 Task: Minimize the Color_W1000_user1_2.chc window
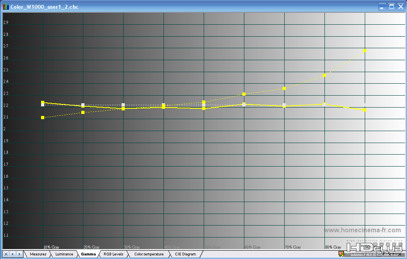(382, 6)
